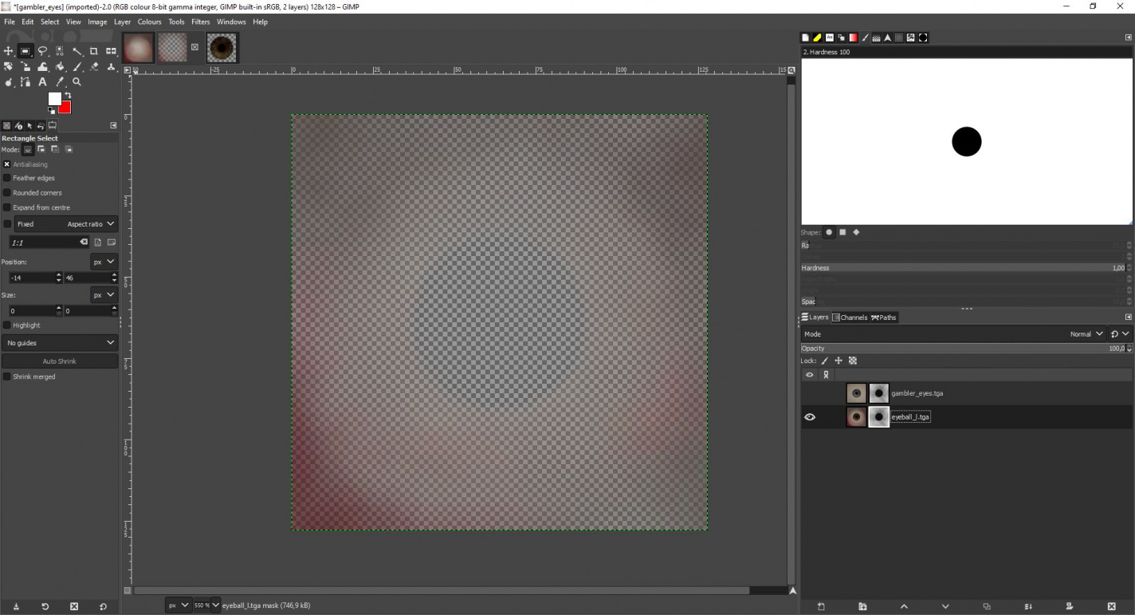Click the Auto Shrink button
1135x615 pixels.
coord(60,361)
